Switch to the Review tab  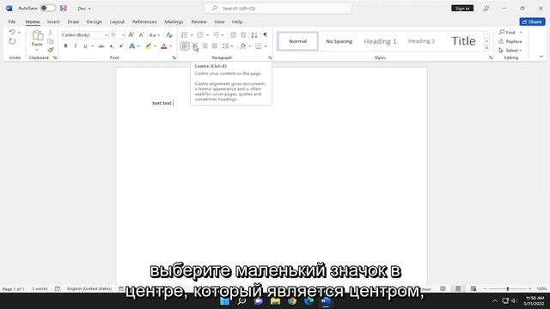(x=199, y=21)
